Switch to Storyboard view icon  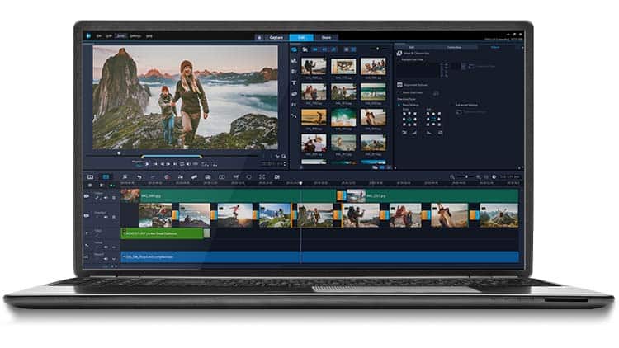pos(91,177)
